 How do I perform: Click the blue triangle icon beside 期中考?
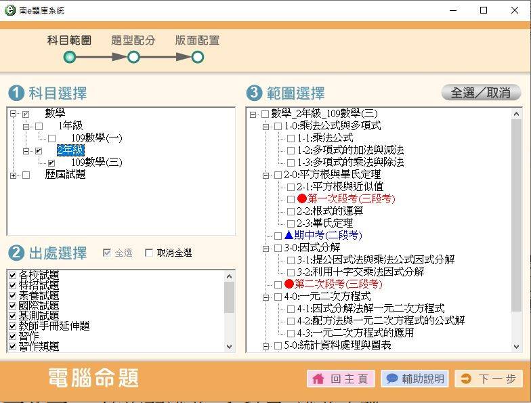289,234
